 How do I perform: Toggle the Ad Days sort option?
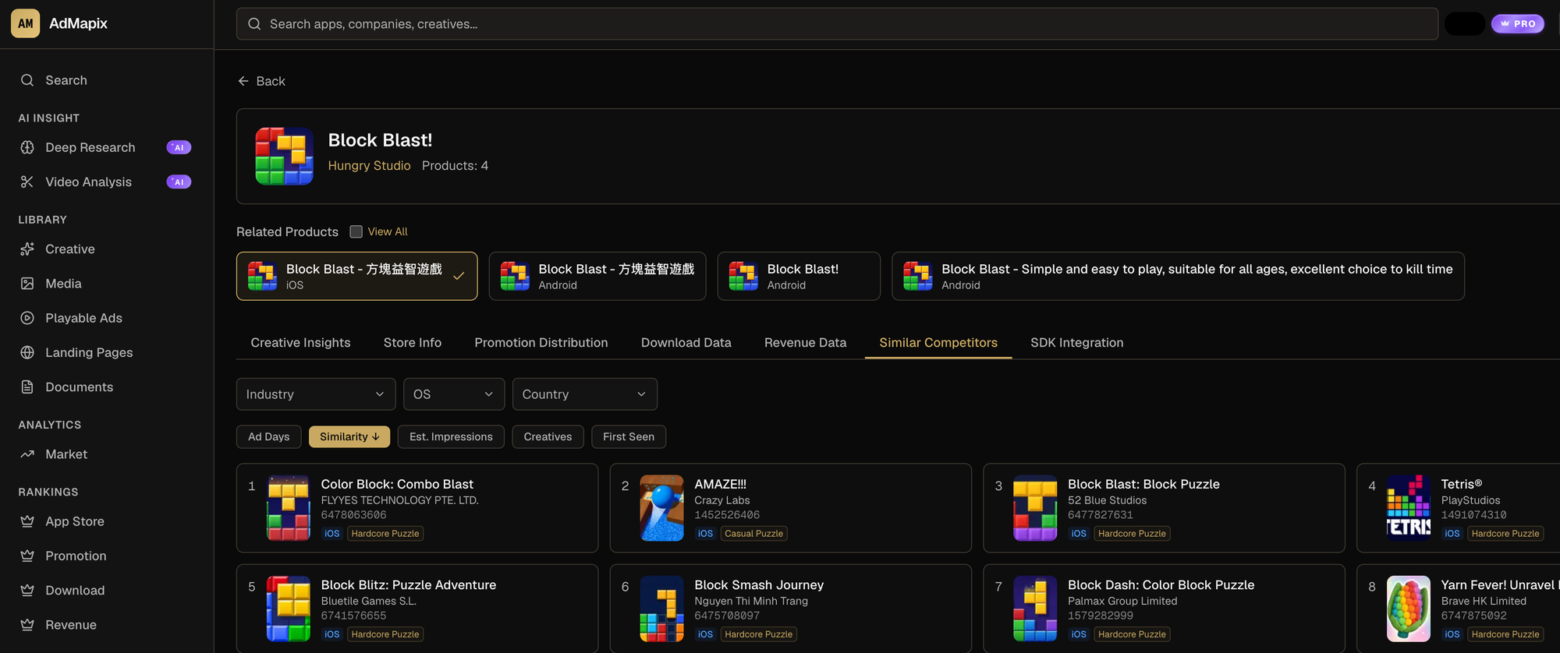coord(268,436)
